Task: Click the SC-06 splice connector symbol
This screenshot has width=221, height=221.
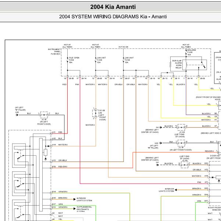Action: coord(96,113)
